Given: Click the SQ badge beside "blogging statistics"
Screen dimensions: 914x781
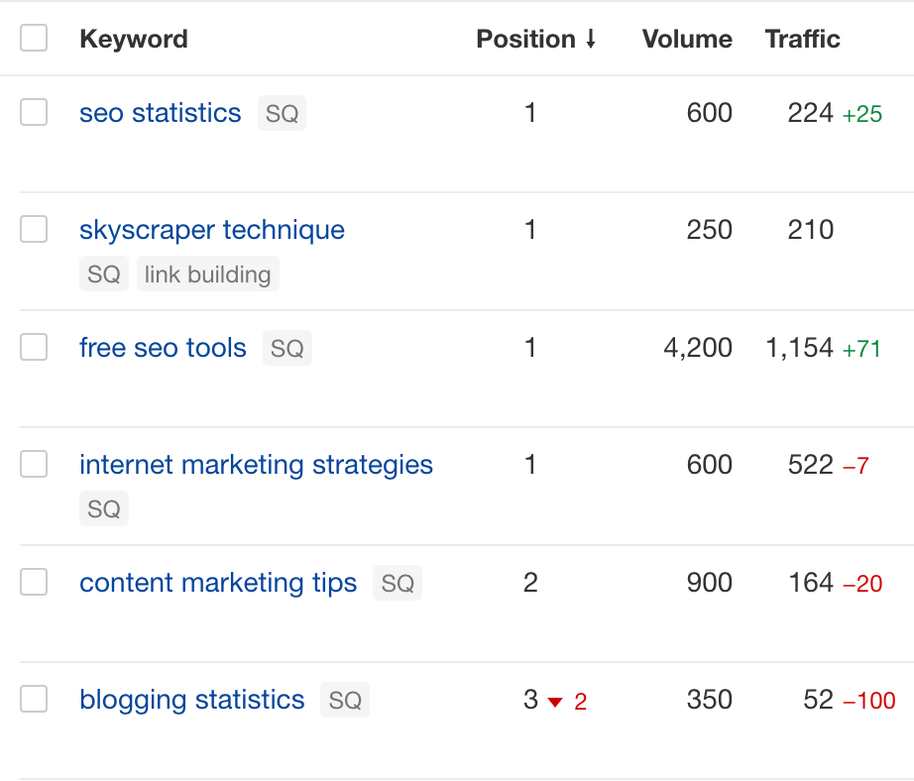Looking at the screenshot, I should click(344, 700).
